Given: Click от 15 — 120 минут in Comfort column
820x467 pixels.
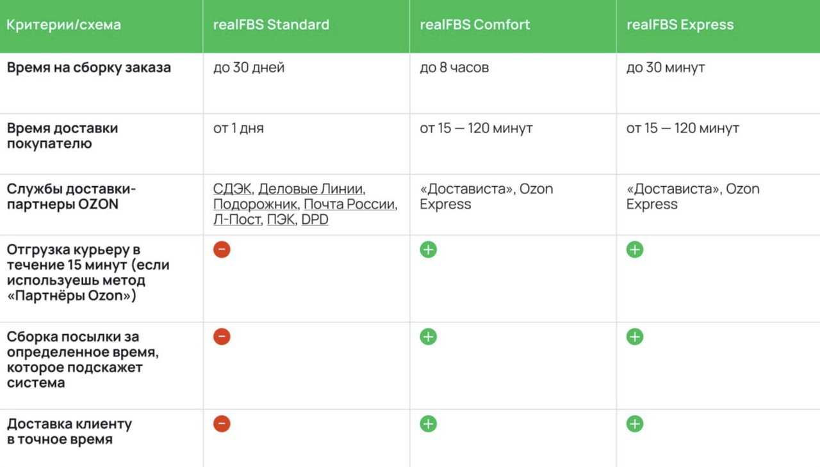Looking at the screenshot, I should (476, 128).
